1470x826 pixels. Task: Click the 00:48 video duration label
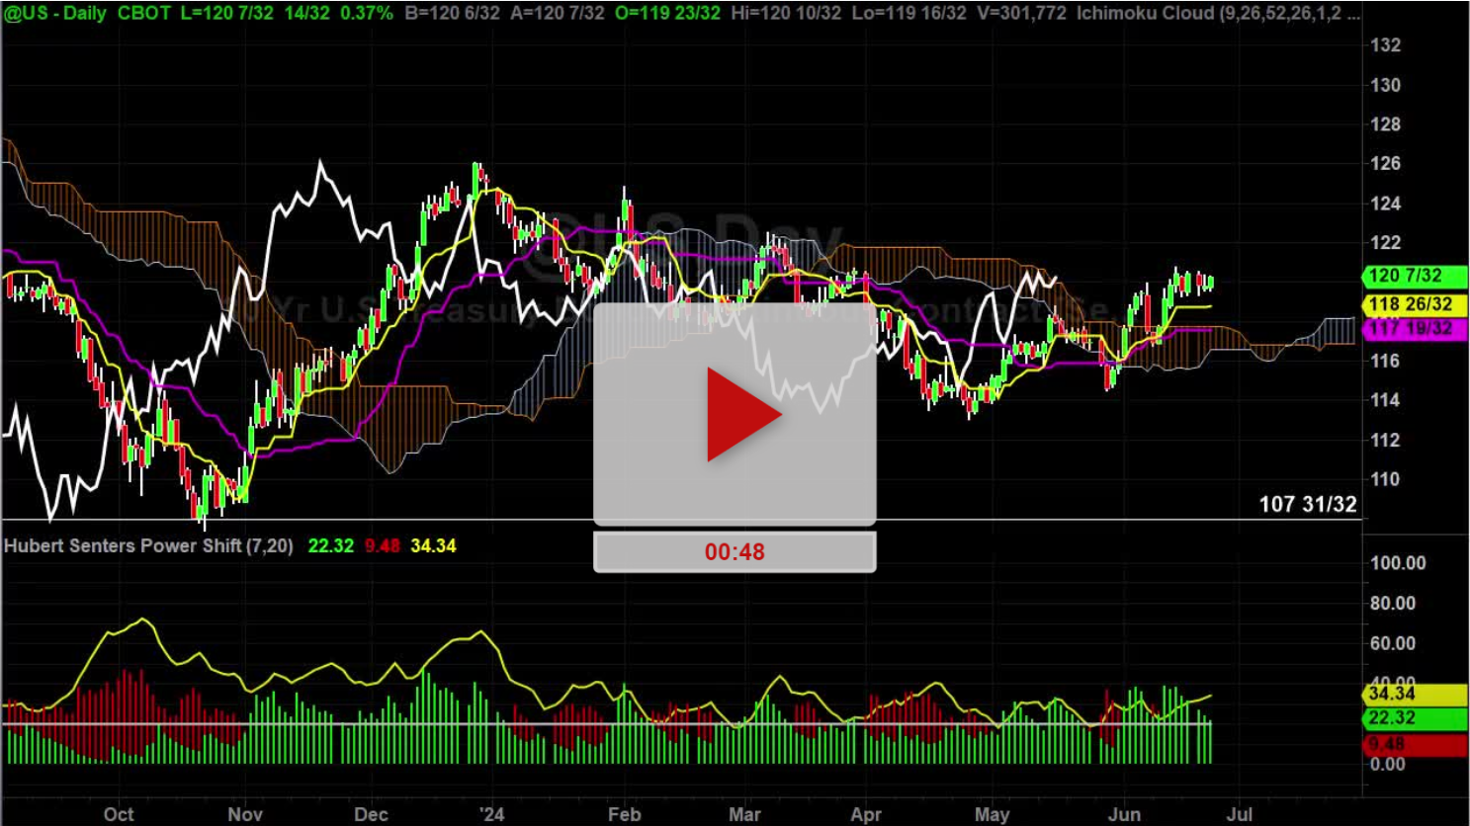tap(735, 552)
